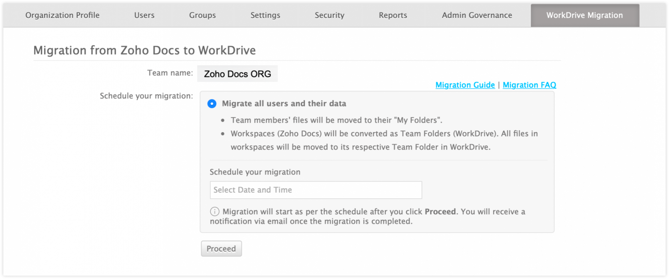Open the Migration Guide link

tap(465, 85)
